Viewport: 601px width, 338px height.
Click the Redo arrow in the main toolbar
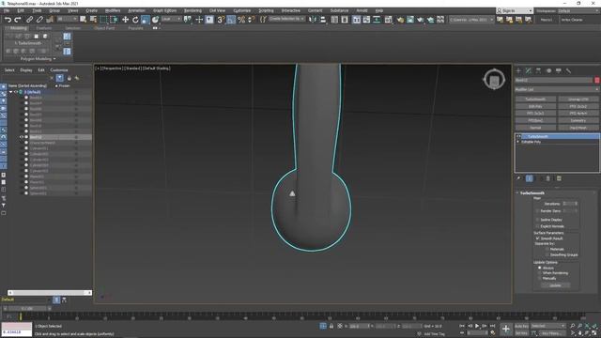(18, 20)
